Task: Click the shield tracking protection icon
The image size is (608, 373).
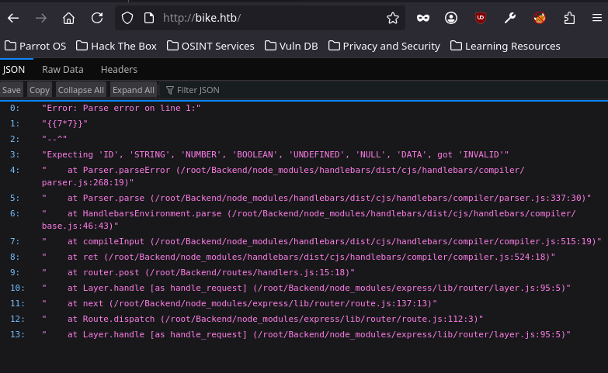Action: [x=127, y=18]
